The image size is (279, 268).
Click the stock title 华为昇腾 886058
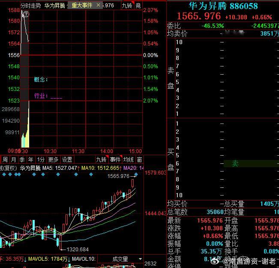223,6
